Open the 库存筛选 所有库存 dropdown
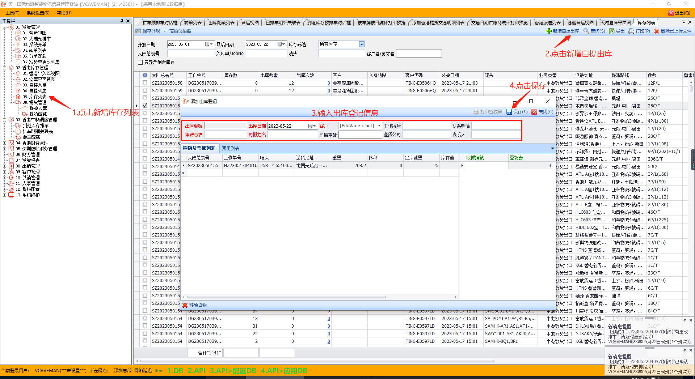This screenshot has width=695, height=379. pos(361,44)
